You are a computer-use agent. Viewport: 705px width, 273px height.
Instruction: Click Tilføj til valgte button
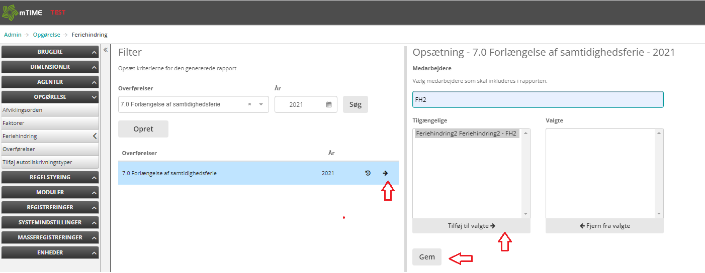(471, 226)
